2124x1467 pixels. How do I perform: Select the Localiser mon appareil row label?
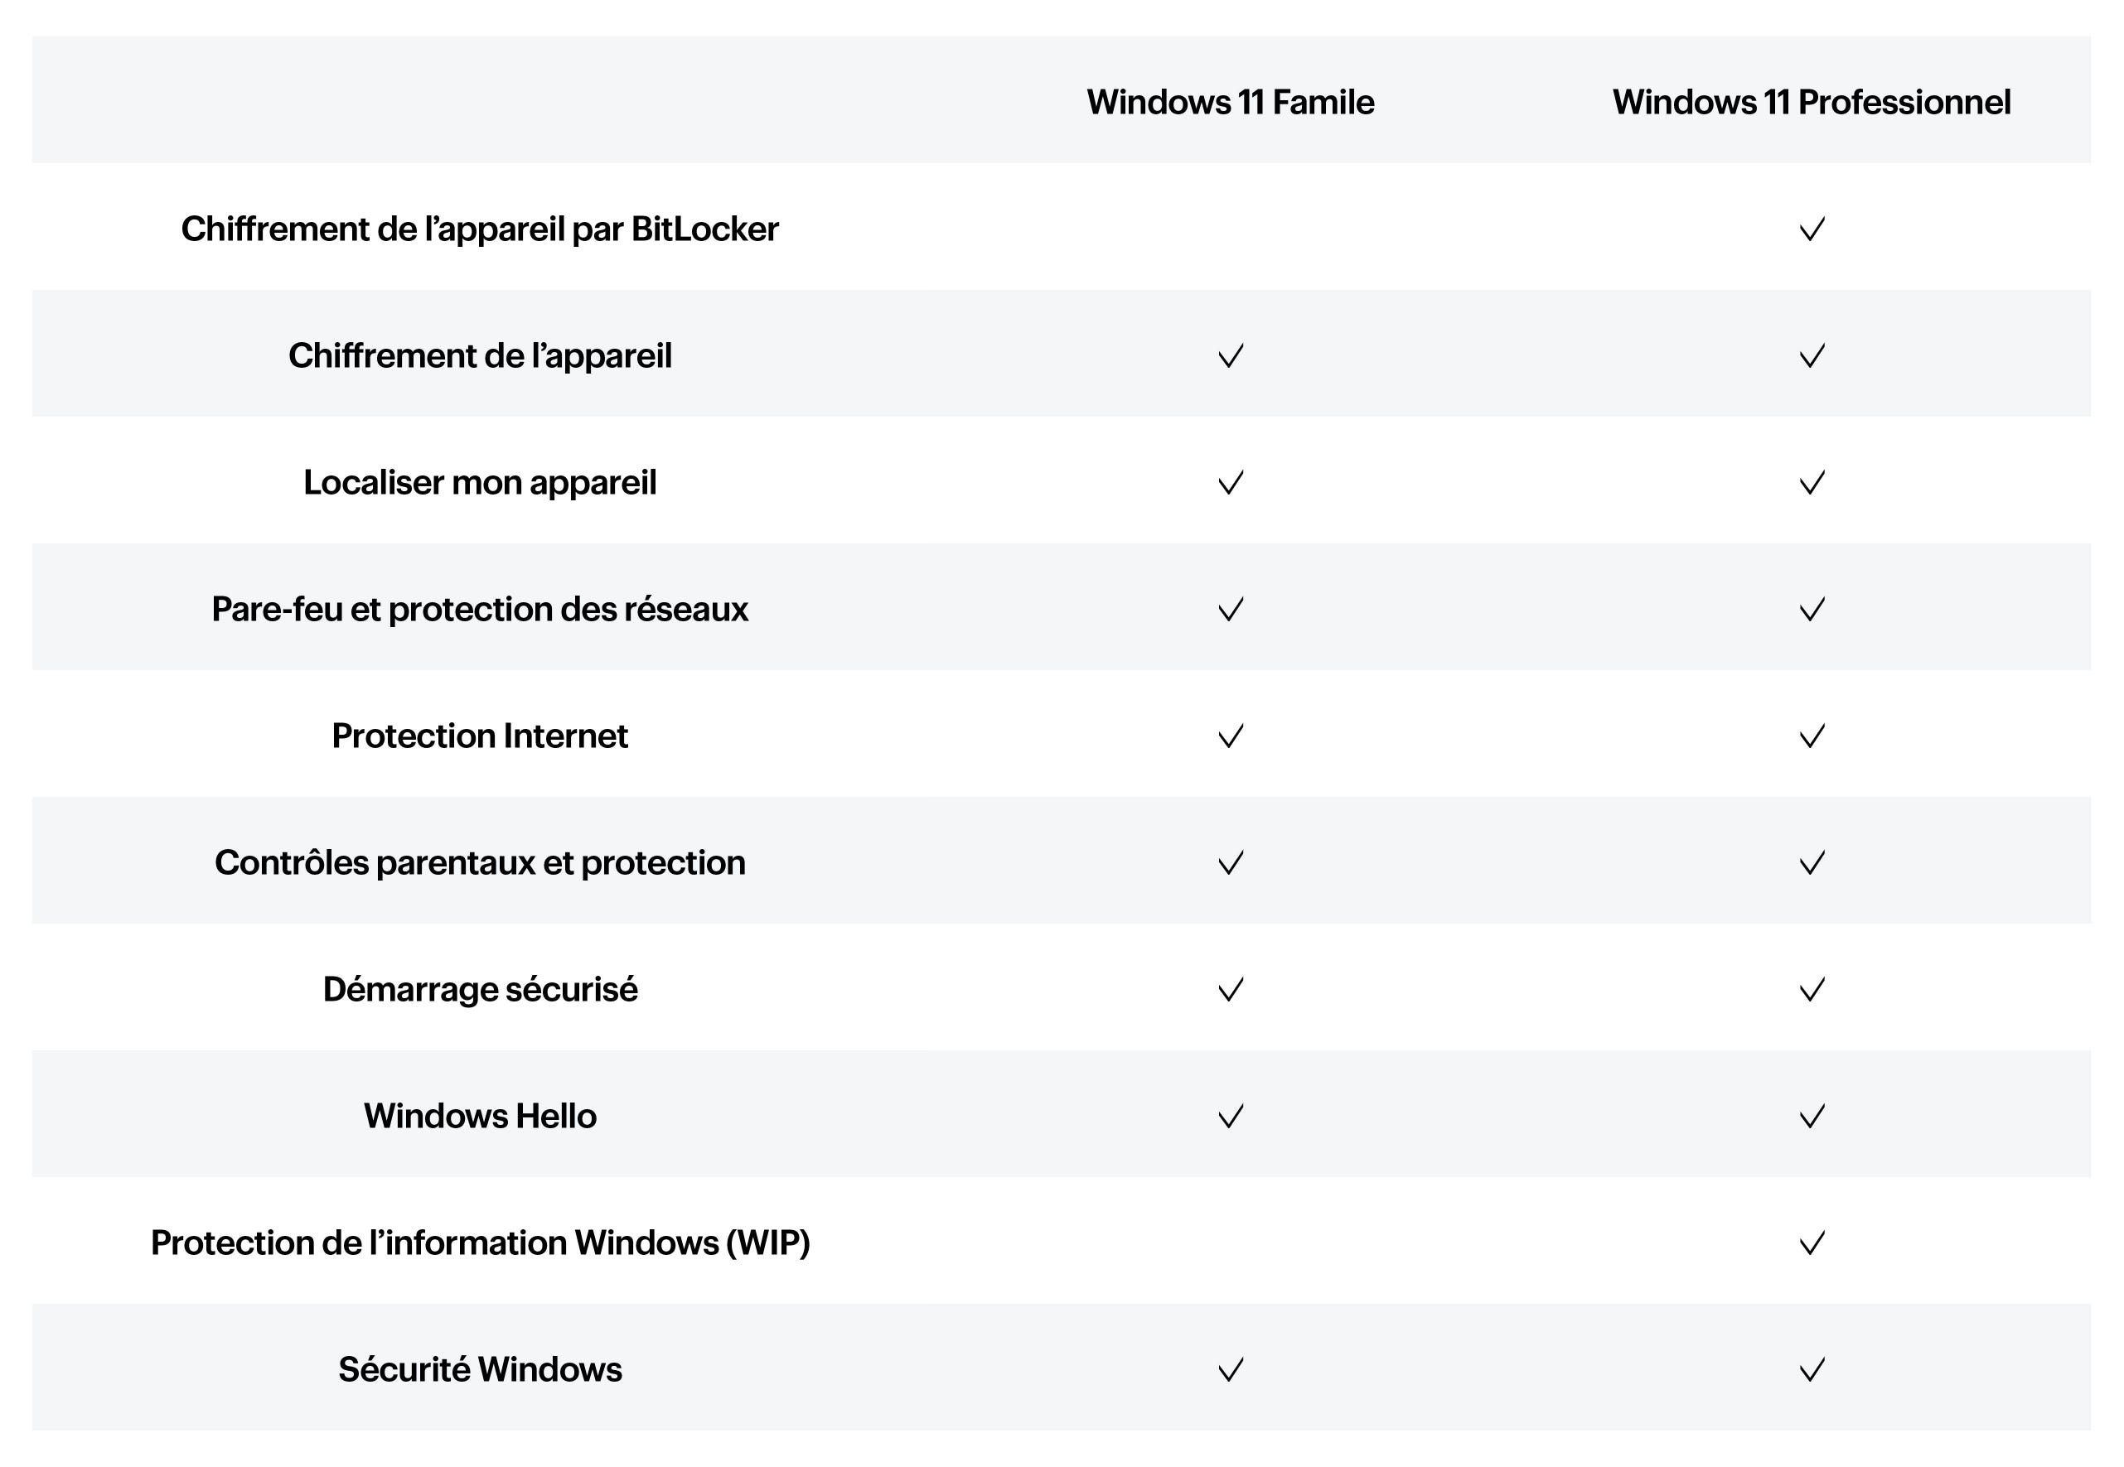(x=480, y=484)
